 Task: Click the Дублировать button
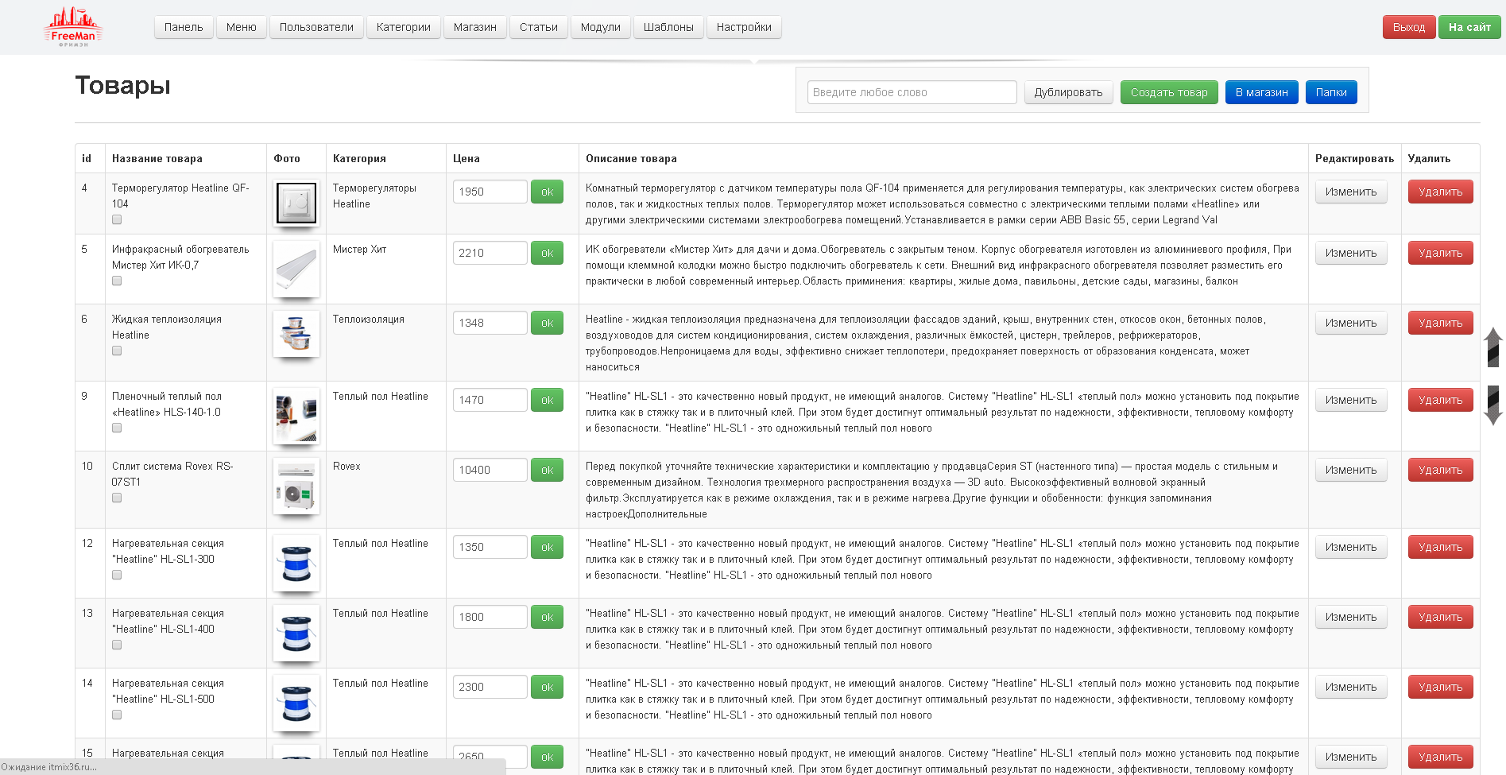1068,92
